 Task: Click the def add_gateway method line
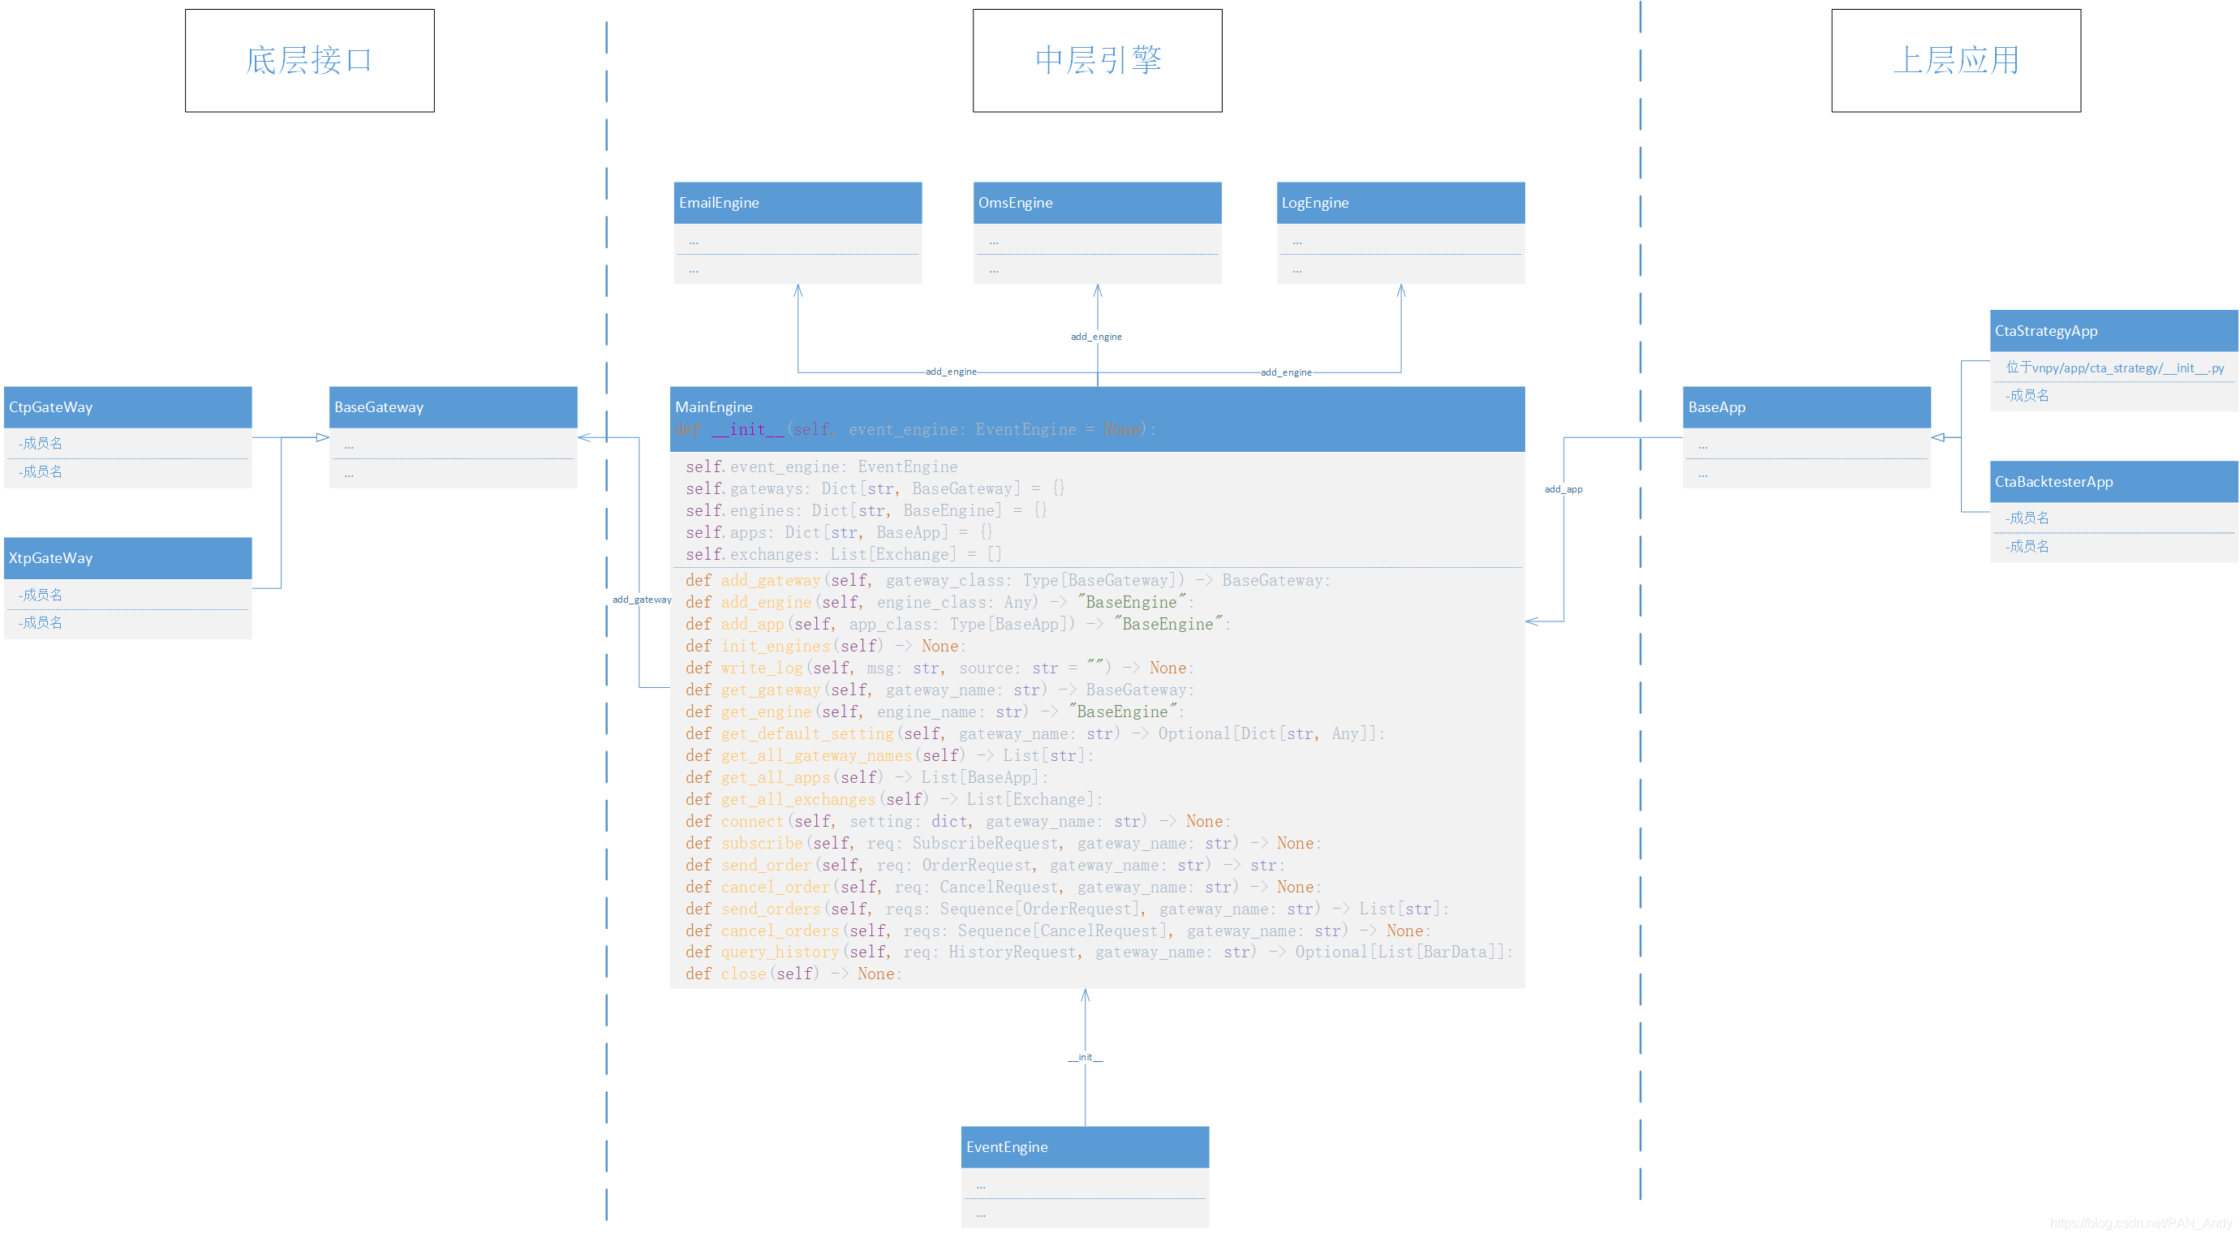[x=1008, y=580]
